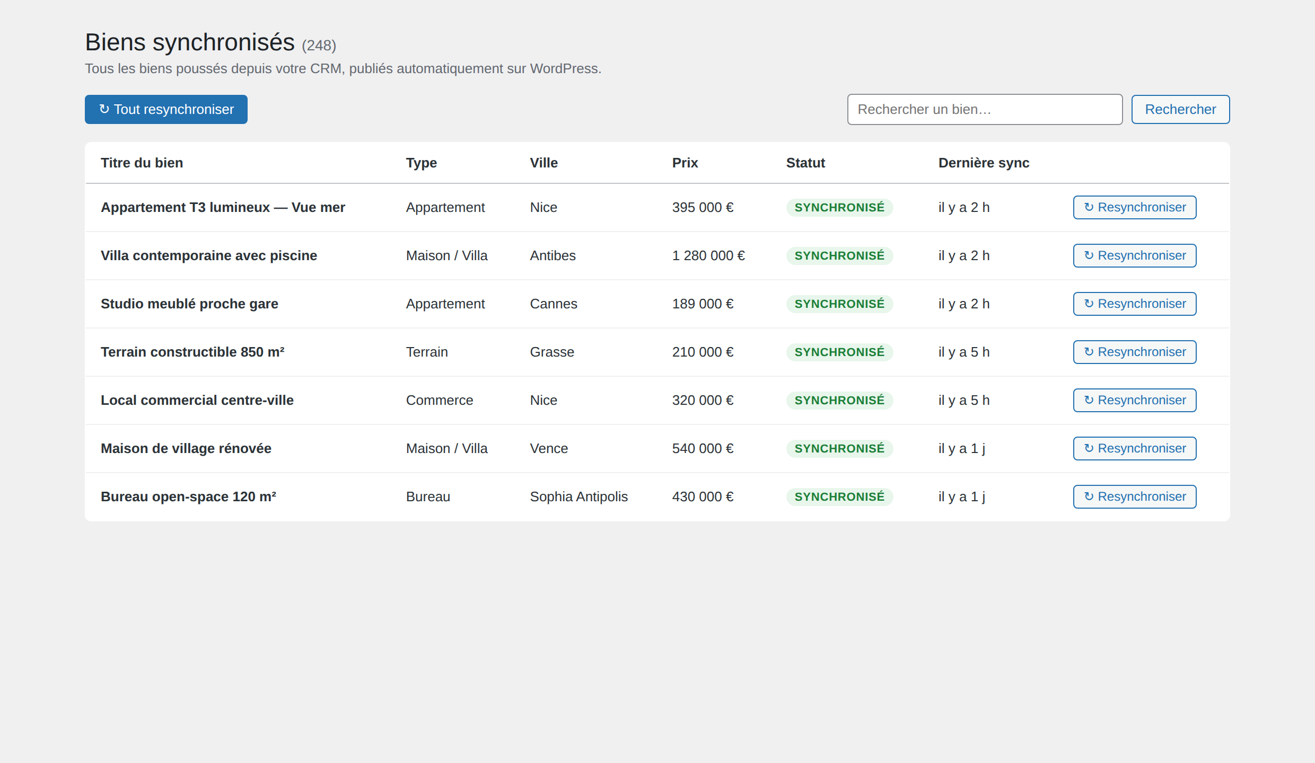1315x763 pixels.
Task: Select the Sophia Antipolis city cell
Action: pos(578,496)
